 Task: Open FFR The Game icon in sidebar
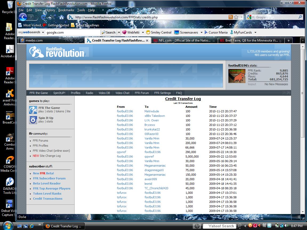pos(33,110)
